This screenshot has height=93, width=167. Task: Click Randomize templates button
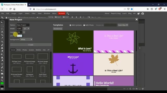point(58,29)
